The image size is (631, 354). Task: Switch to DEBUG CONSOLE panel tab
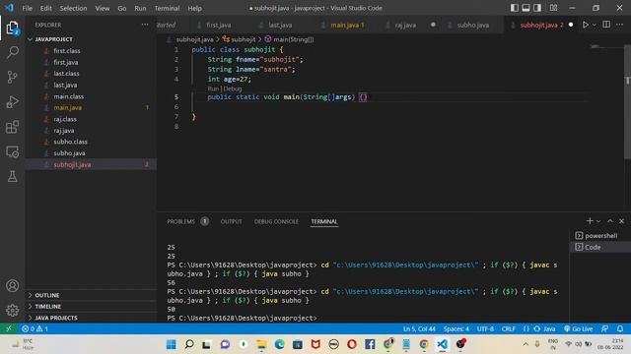(276, 221)
